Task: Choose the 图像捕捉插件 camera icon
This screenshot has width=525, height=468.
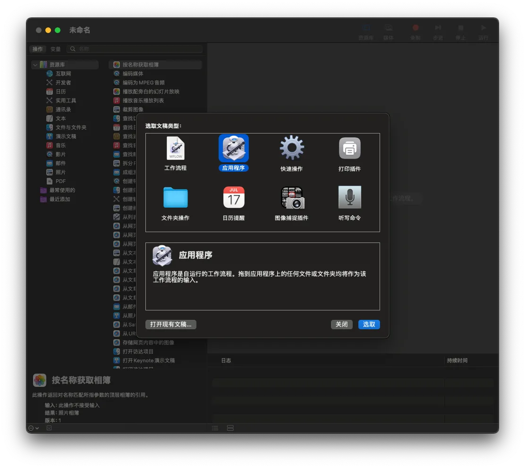Action: click(292, 197)
